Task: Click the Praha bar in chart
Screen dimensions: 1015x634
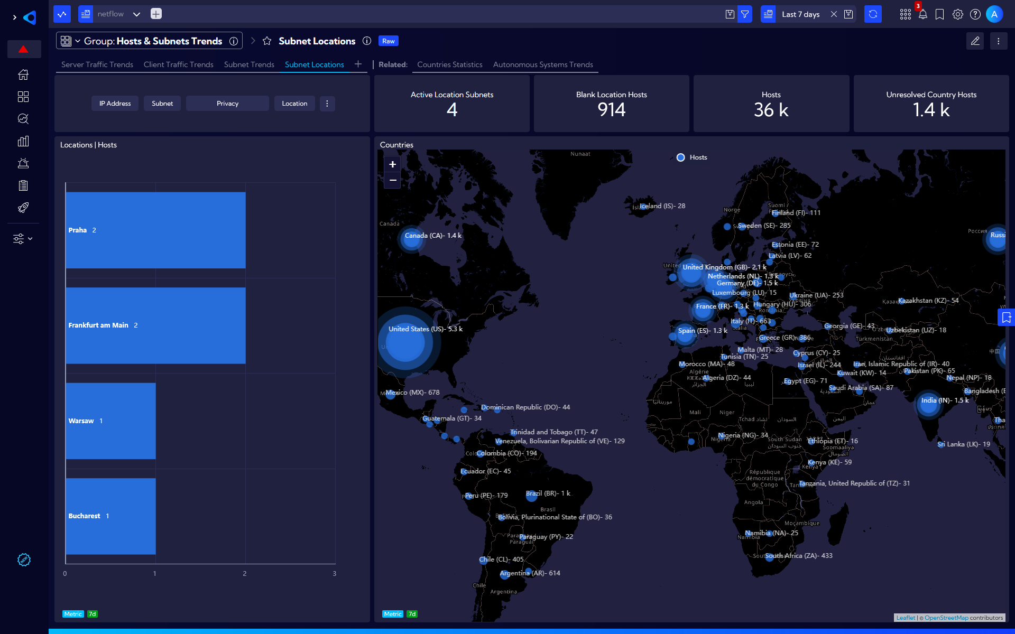Action: 155,230
